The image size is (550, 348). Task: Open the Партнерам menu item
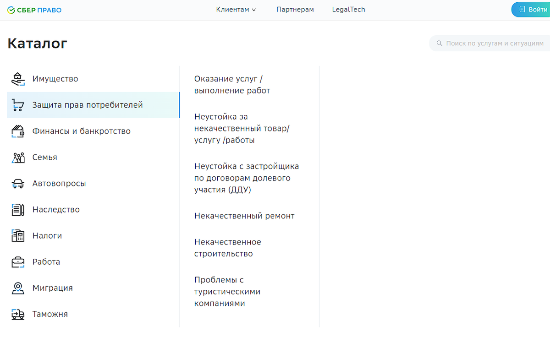pos(295,10)
